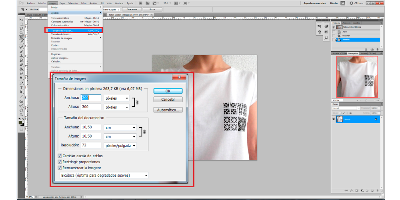This screenshot has height=200, width=400.
Task: Select the Eraser tool
Action: coord(22,64)
